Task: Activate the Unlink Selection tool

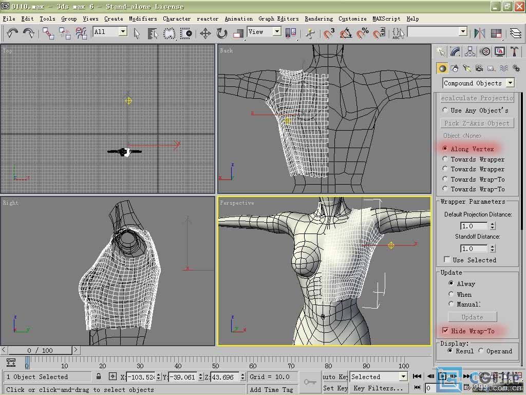Action: 65,33
